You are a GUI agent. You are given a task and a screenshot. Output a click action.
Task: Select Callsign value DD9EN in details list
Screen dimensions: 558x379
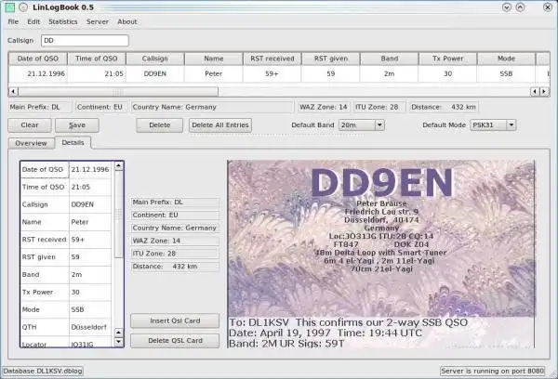[90, 204]
